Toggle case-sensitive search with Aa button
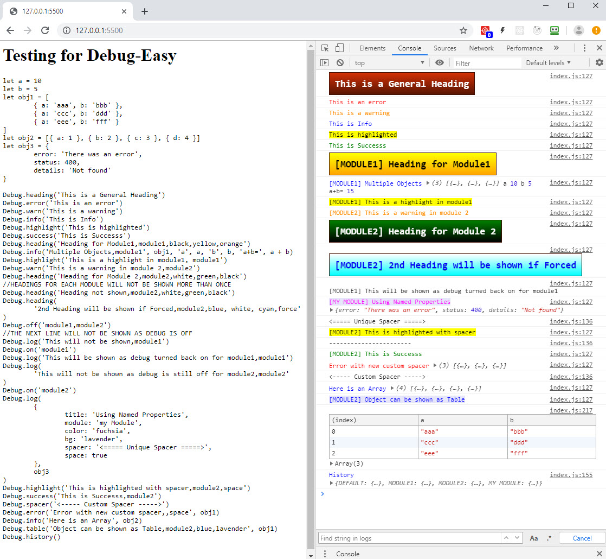 (534, 538)
